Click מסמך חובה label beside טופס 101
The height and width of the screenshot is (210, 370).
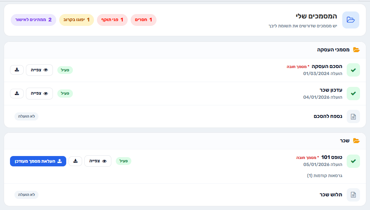tap(308, 157)
